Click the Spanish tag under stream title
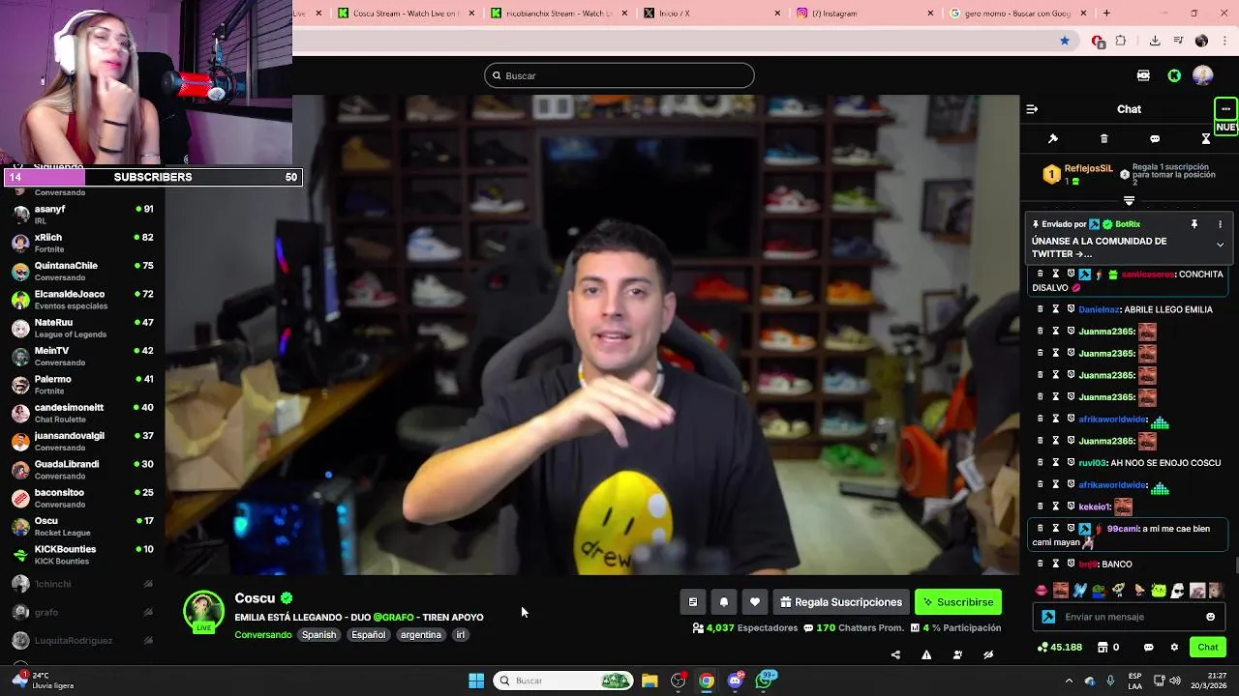 pos(318,635)
